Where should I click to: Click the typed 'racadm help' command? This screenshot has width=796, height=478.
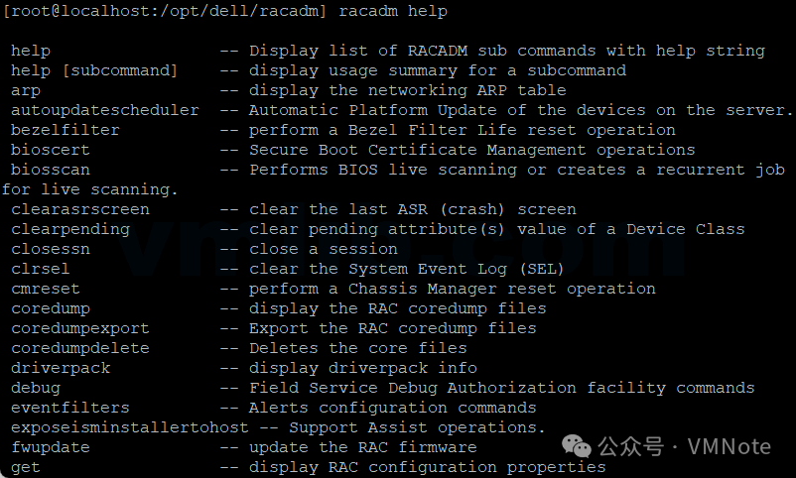(393, 11)
